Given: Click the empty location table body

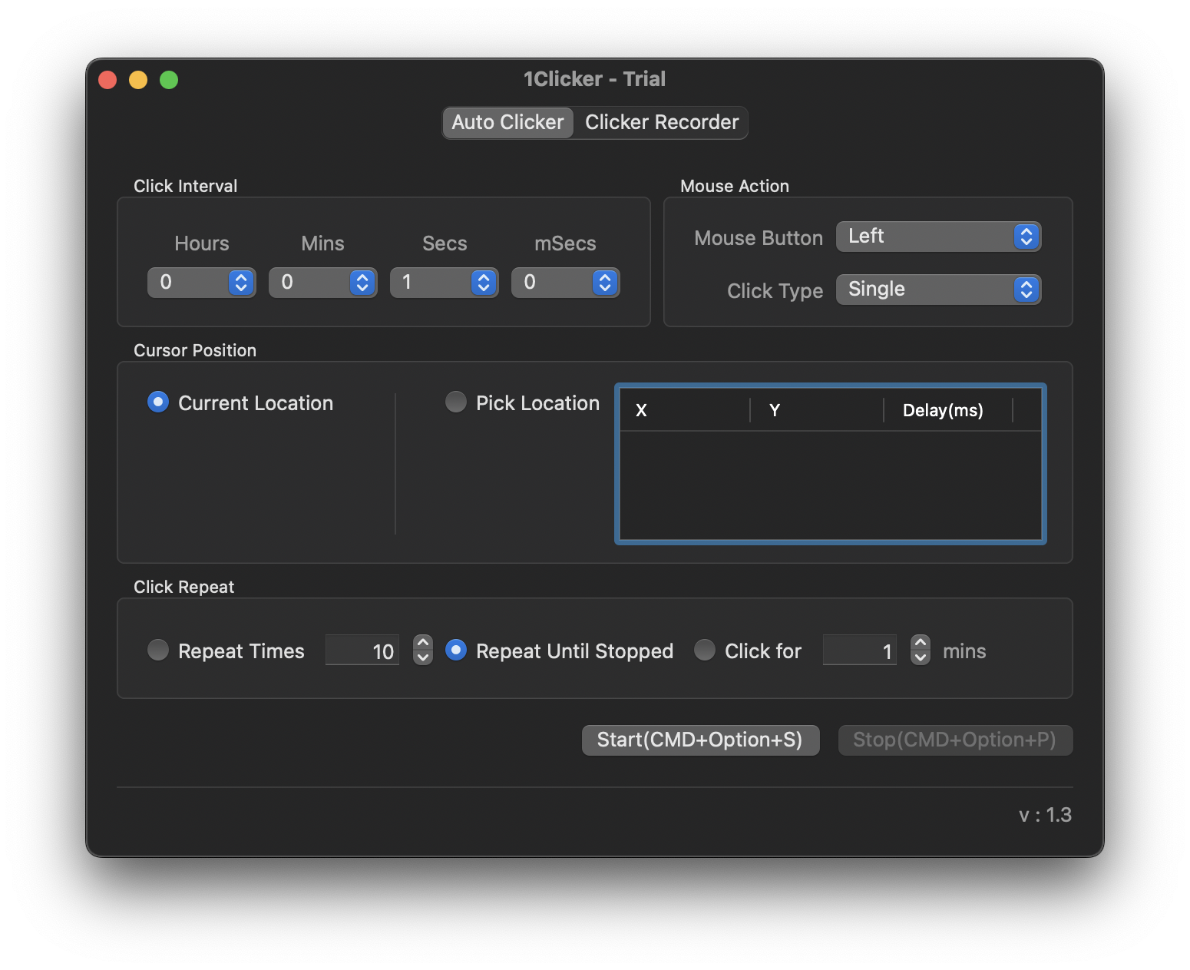Looking at the screenshot, I should point(830,485).
